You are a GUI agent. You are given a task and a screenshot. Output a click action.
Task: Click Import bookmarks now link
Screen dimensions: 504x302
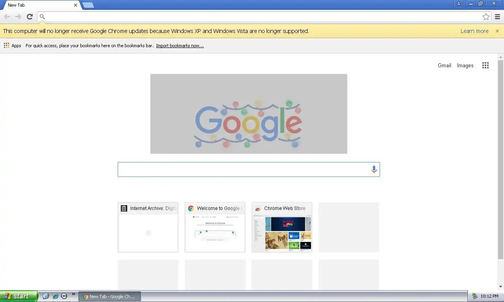(x=180, y=46)
